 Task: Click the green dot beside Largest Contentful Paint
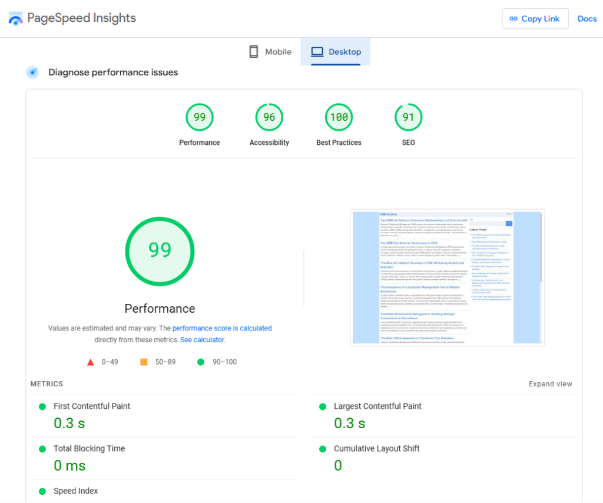pos(323,406)
